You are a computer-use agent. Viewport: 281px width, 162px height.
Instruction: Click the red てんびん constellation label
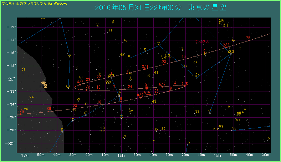coord(202,41)
